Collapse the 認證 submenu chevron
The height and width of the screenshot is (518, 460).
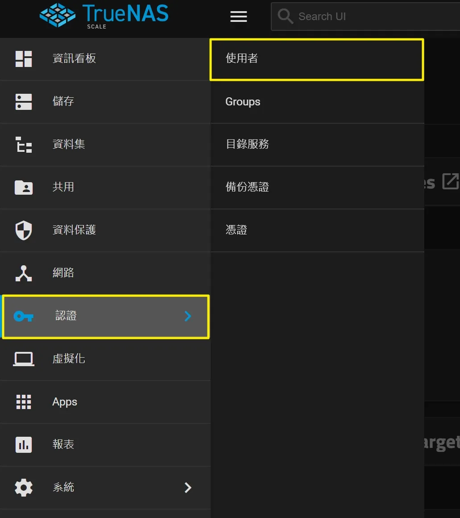coord(188,317)
